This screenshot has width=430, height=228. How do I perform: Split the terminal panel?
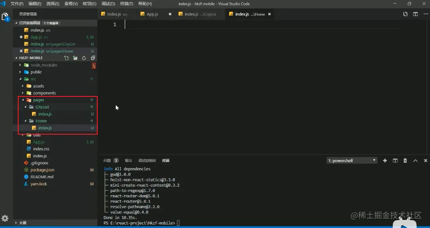pyautogui.click(x=395, y=160)
